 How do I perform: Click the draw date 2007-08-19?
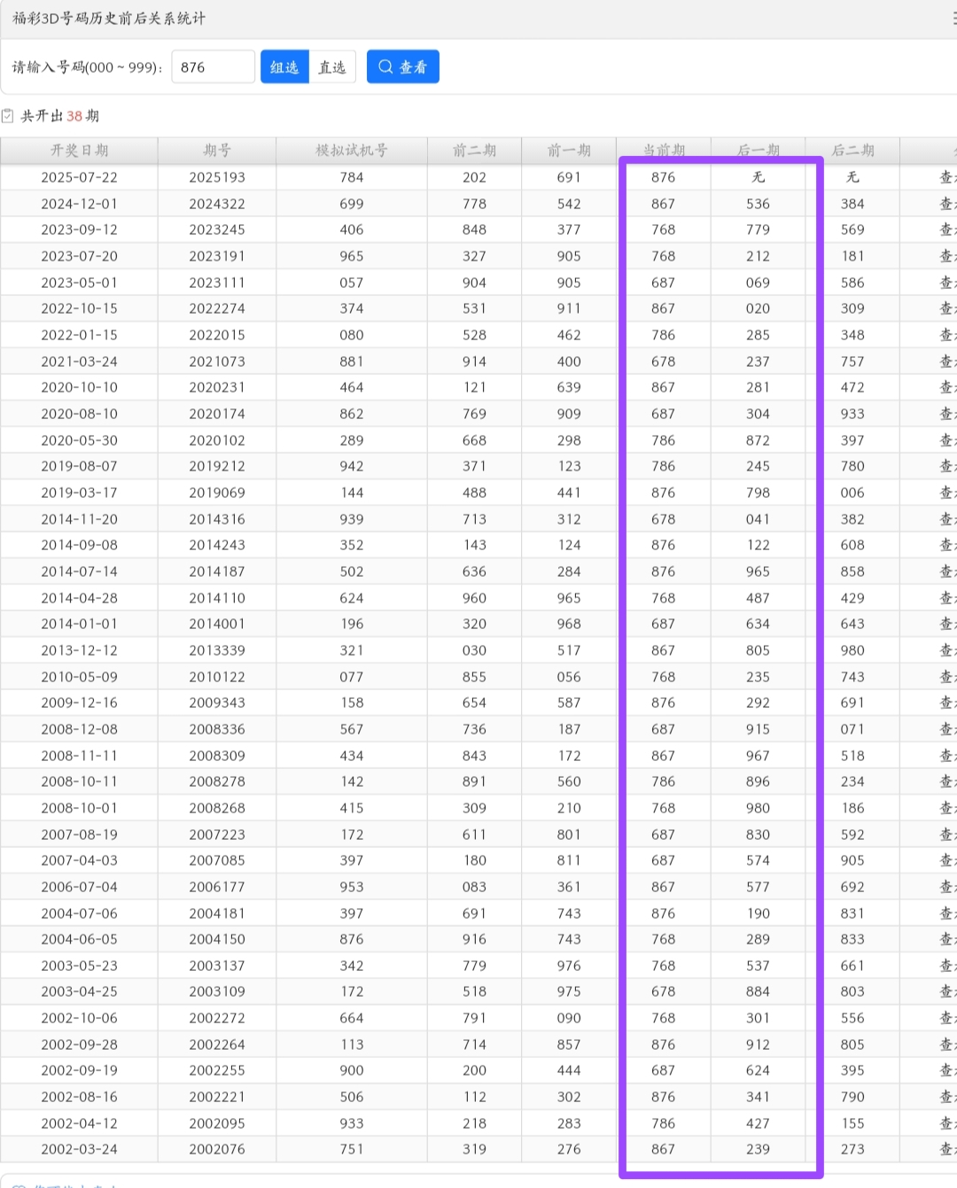pyautogui.click(x=79, y=835)
